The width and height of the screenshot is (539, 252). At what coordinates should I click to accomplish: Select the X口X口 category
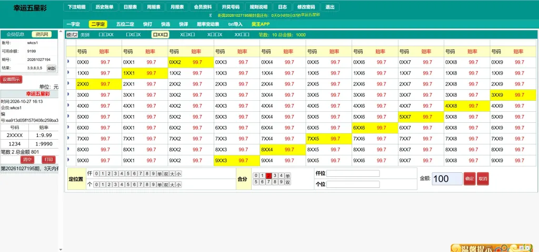click(187, 35)
